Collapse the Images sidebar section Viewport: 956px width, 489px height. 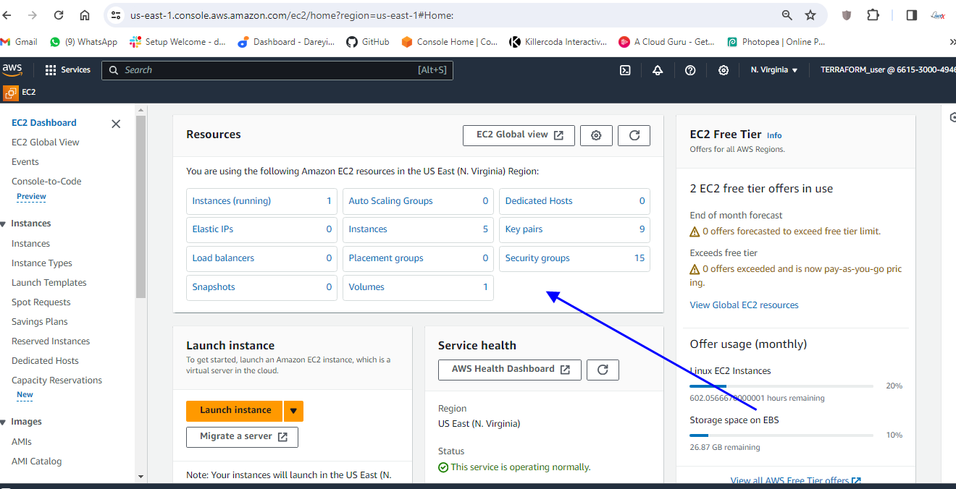4,422
